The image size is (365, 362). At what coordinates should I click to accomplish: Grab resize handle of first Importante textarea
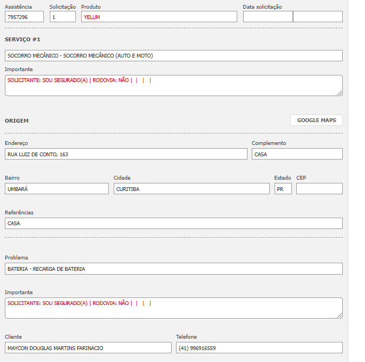pyautogui.click(x=340, y=93)
